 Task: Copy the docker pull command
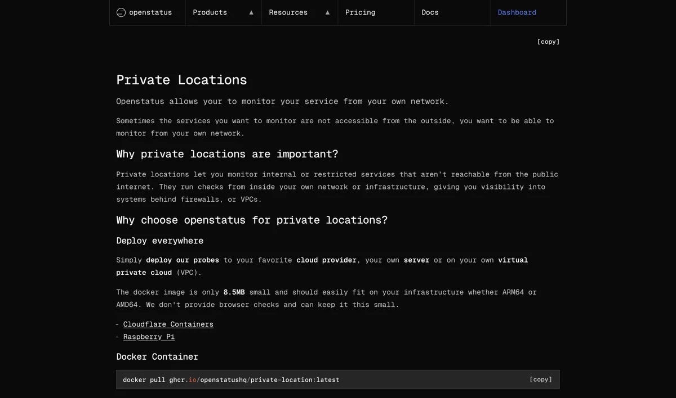(541, 379)
